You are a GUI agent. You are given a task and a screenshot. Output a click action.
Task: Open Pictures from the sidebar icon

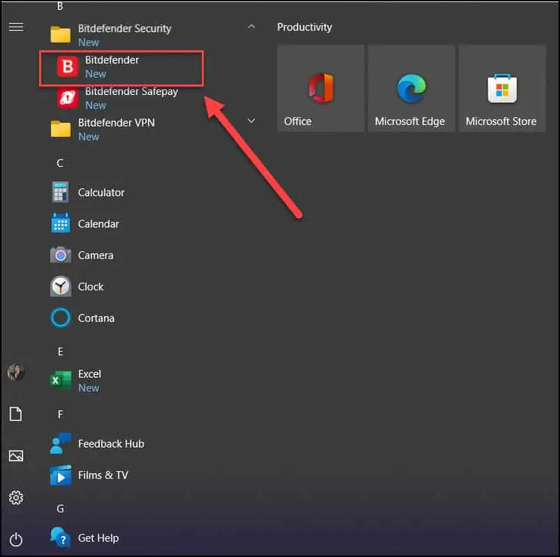(16, 456)
